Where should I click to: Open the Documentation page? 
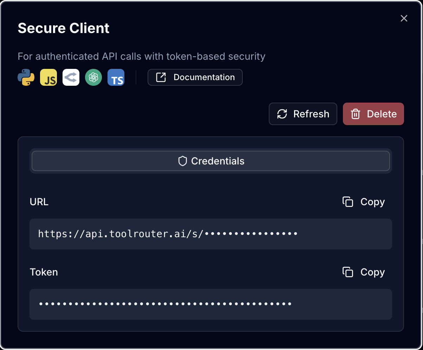[195, 77]
